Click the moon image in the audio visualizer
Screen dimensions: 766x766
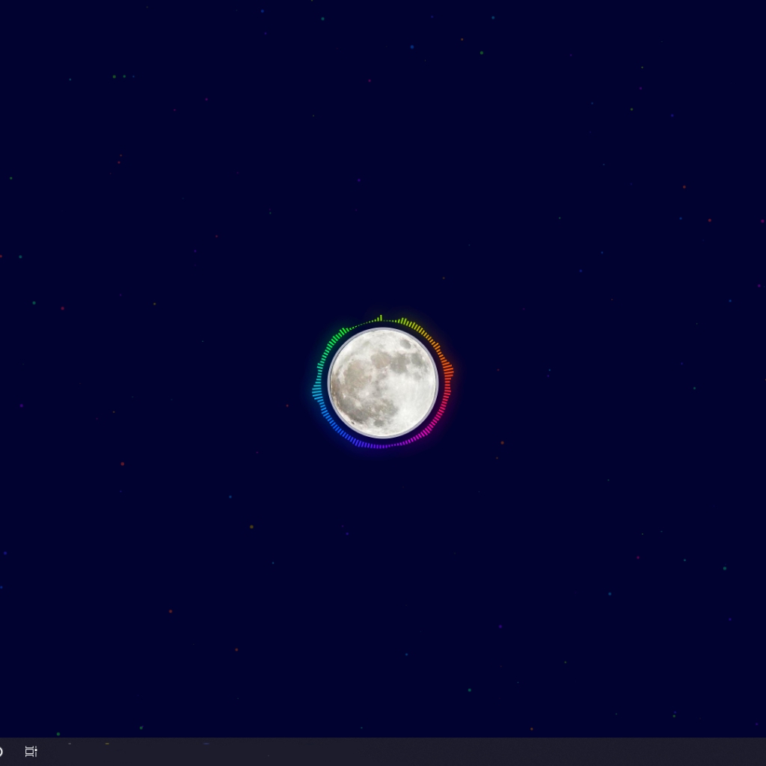(383, 383)
